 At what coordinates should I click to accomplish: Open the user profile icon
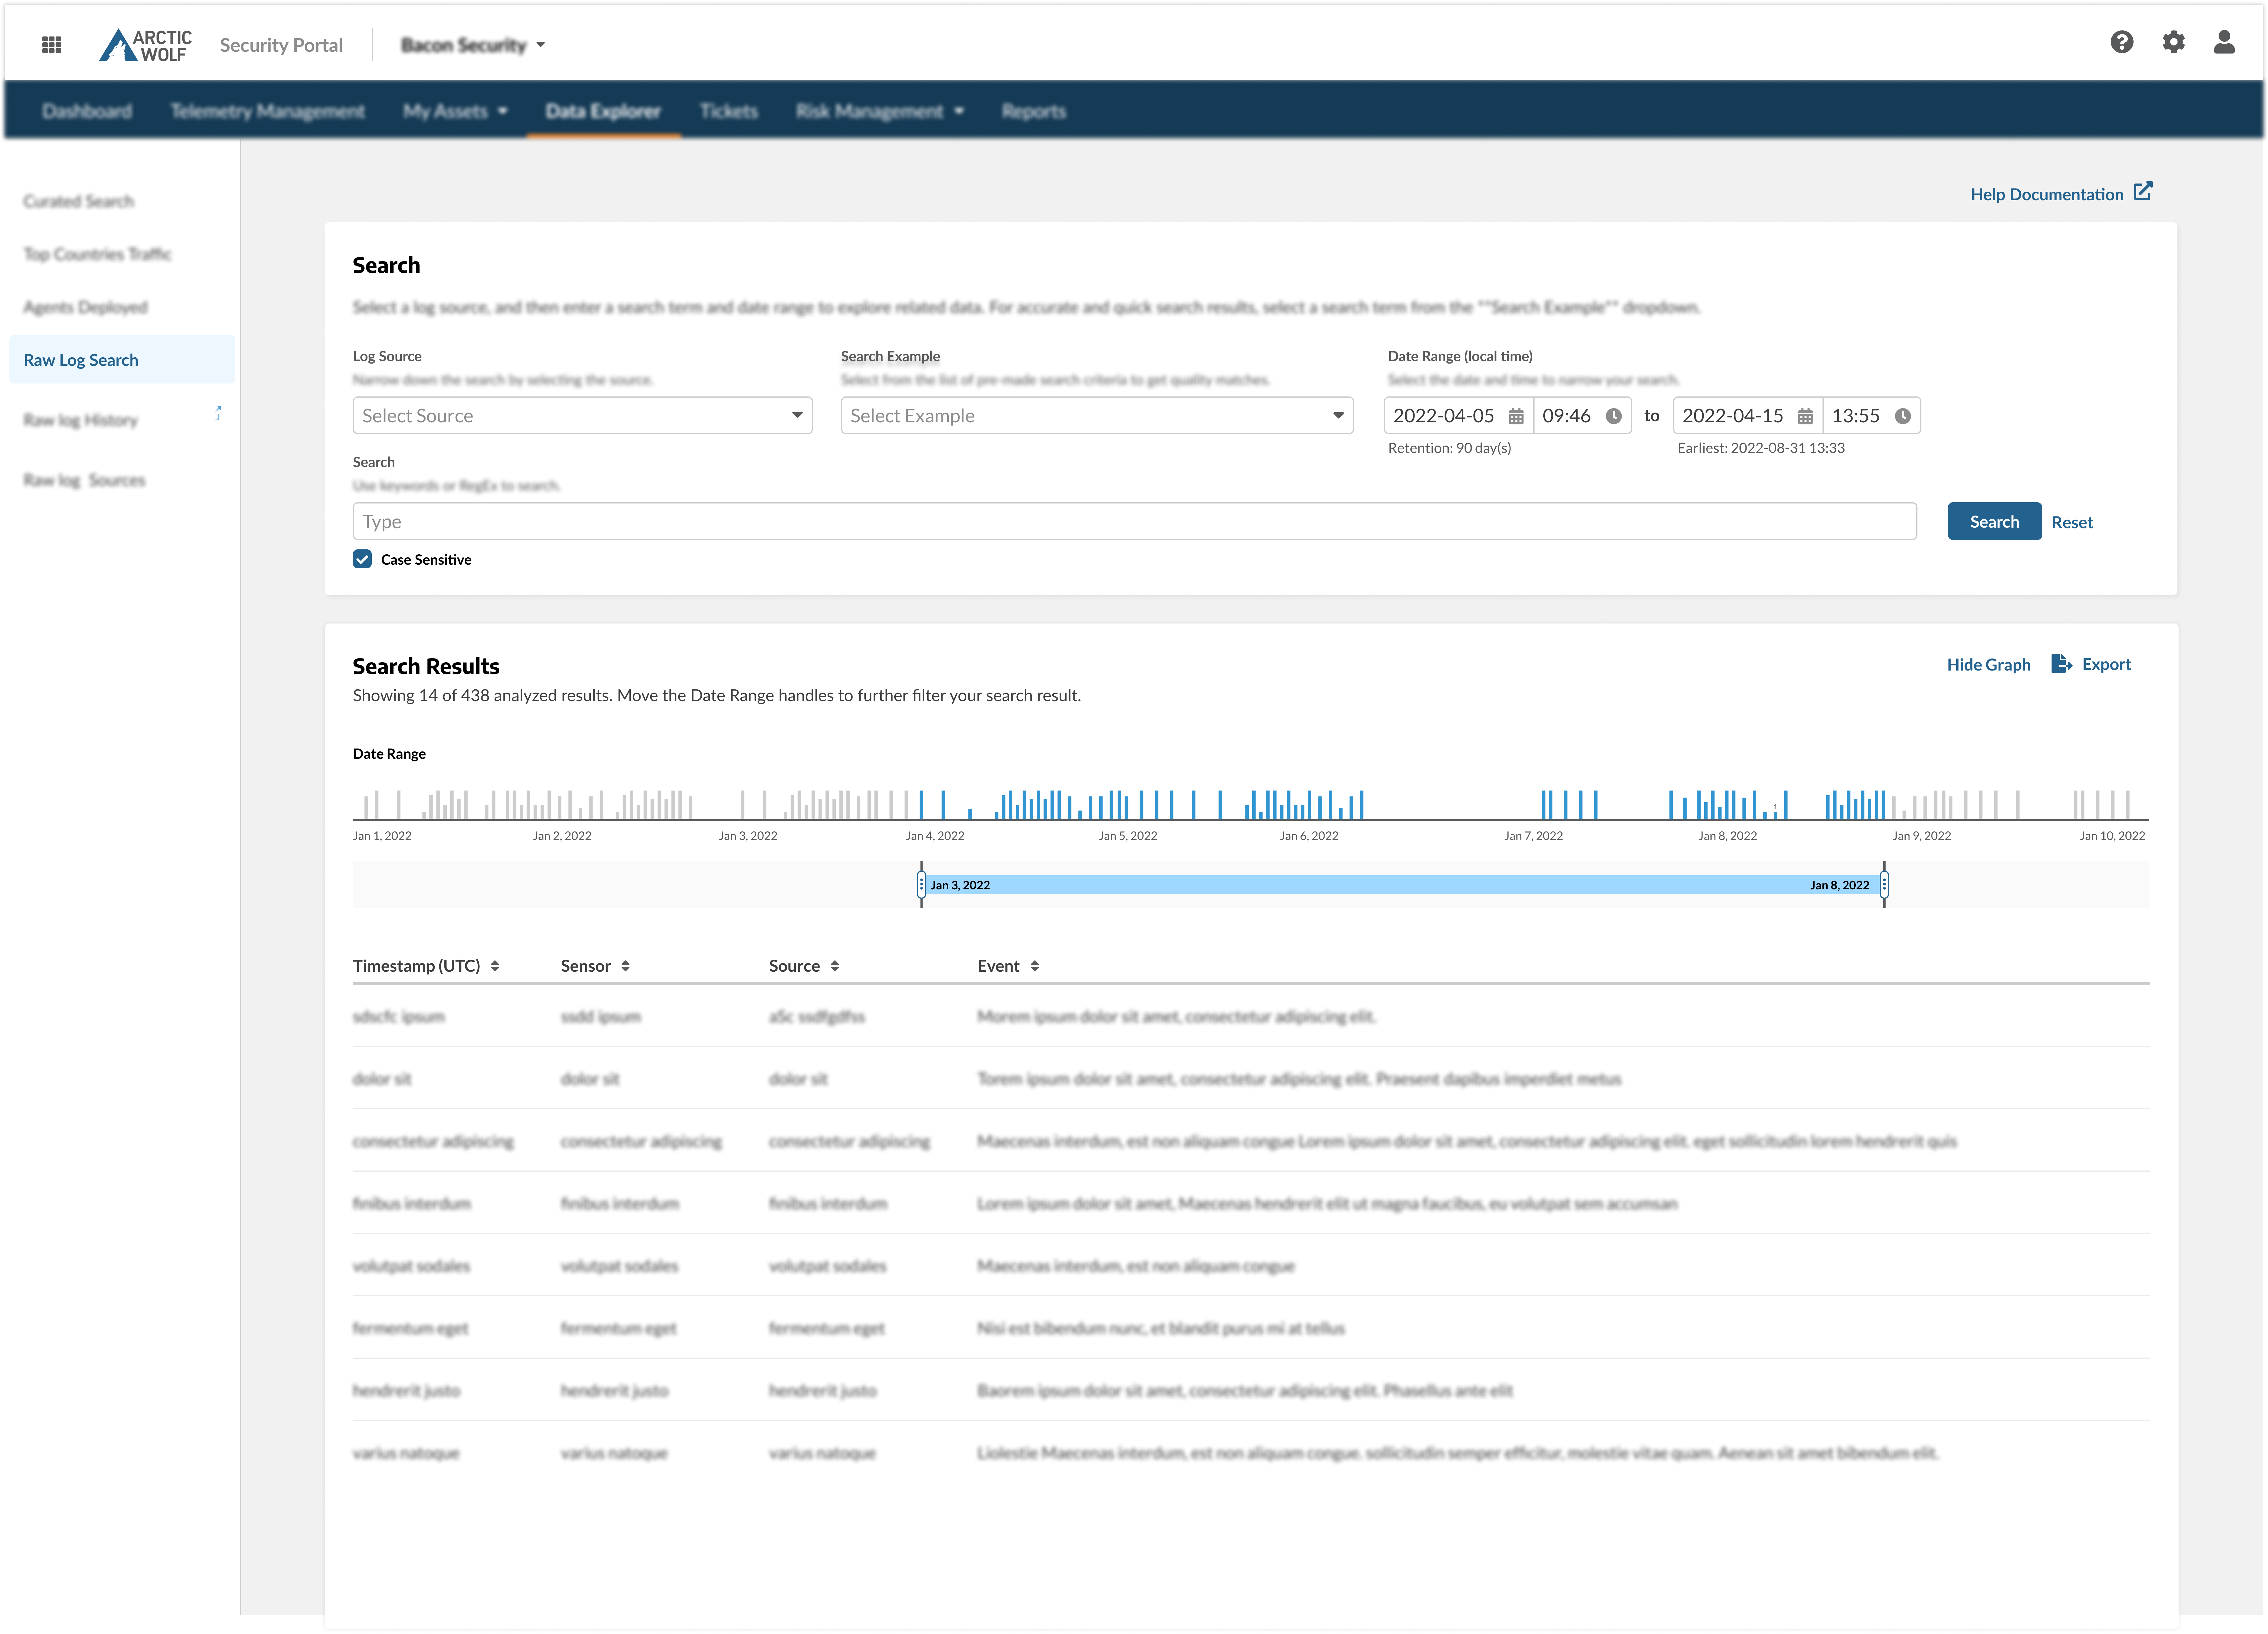(2224, 42)
